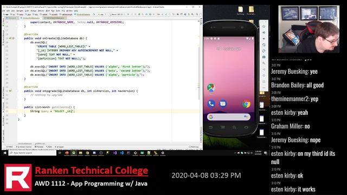This screenshot has width=347, height=195.
Task: Click the 'String query' line in editor
Action: [x=108, y=111]
